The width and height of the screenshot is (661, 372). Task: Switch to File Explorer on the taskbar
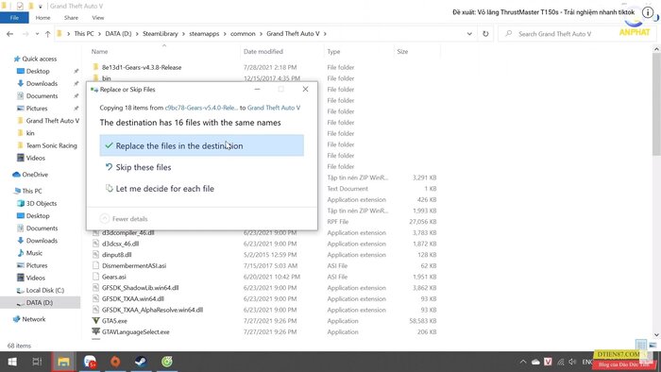point(63,362)
